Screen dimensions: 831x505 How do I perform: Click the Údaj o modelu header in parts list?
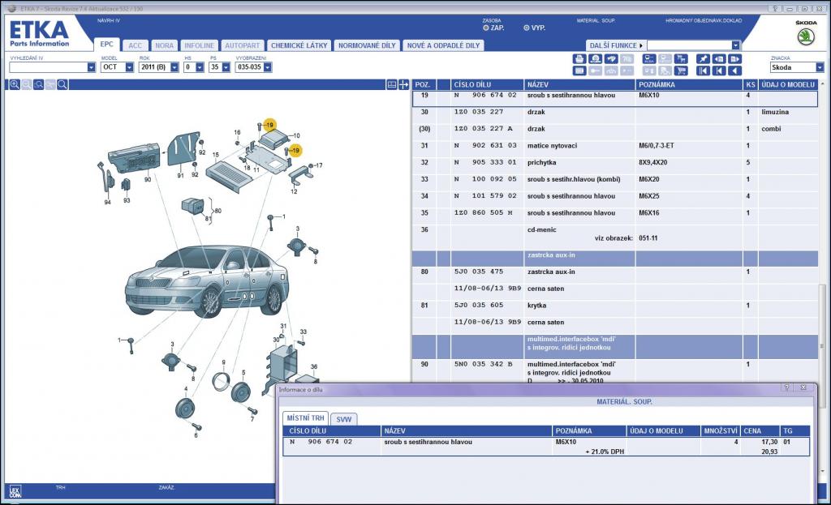(788, 84)
